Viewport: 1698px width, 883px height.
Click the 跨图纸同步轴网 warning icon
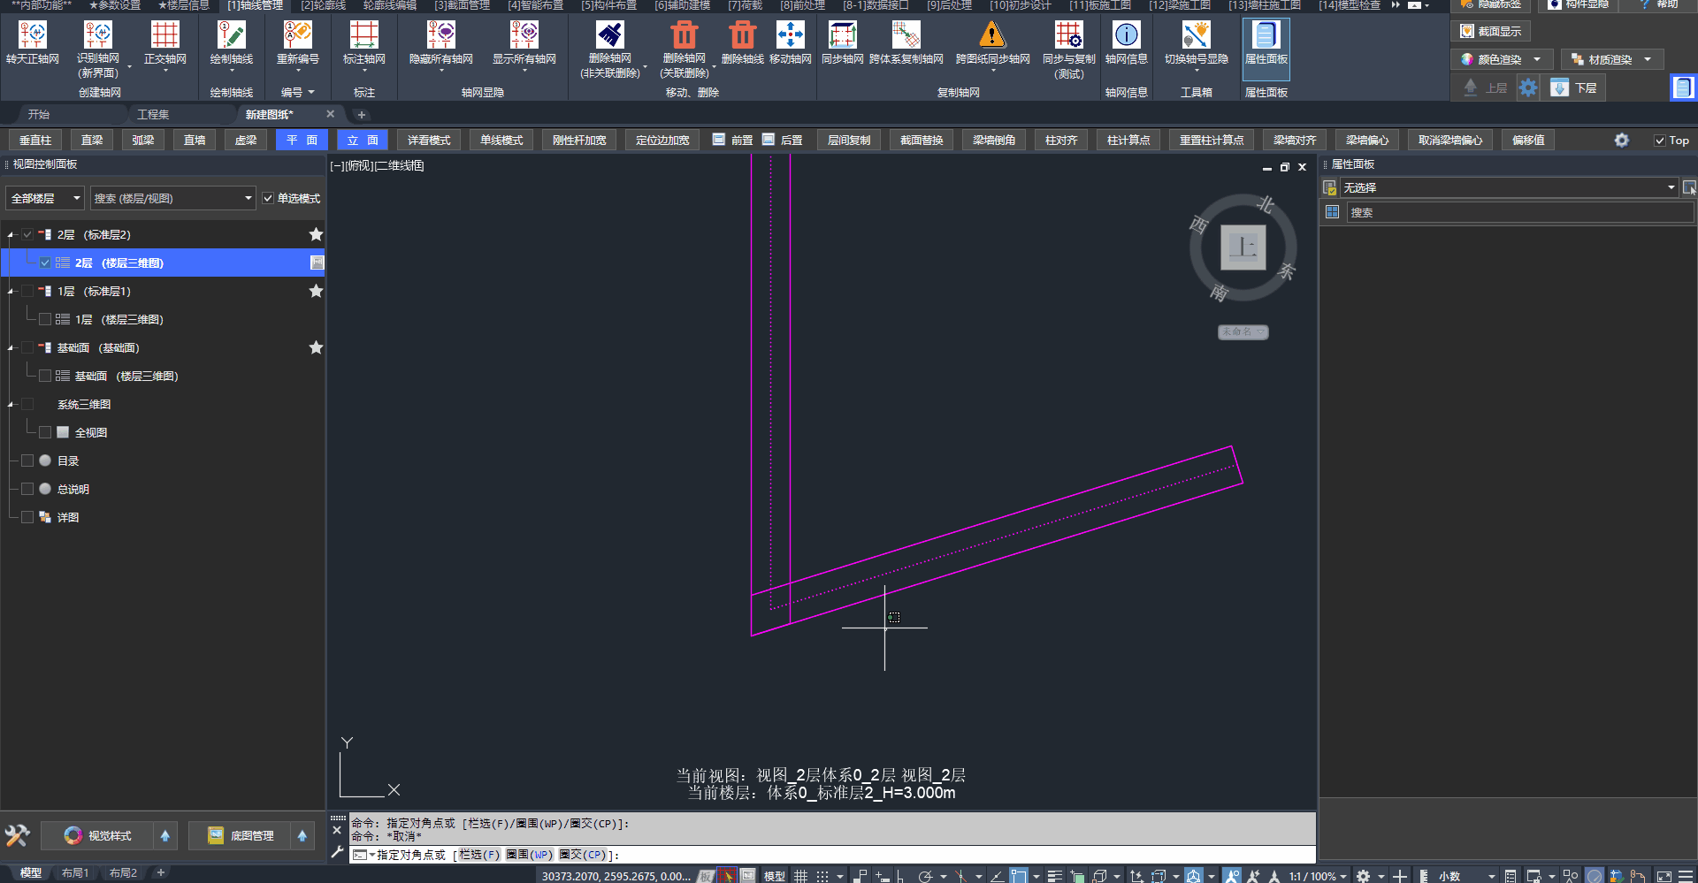pos(992,35)
